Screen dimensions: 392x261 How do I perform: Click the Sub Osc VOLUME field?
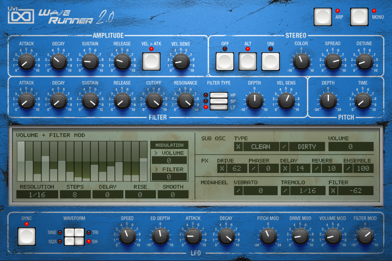coord(351,147)
